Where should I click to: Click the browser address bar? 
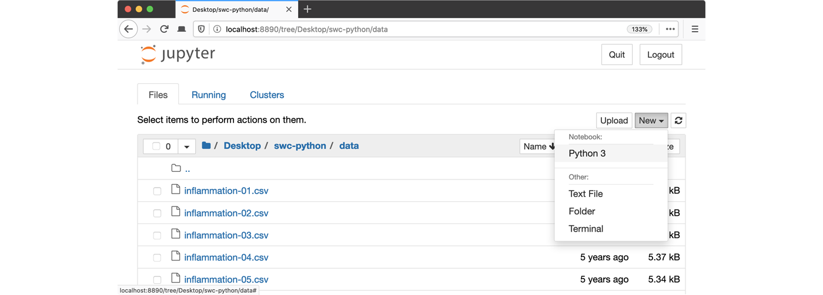click(411, 29)
